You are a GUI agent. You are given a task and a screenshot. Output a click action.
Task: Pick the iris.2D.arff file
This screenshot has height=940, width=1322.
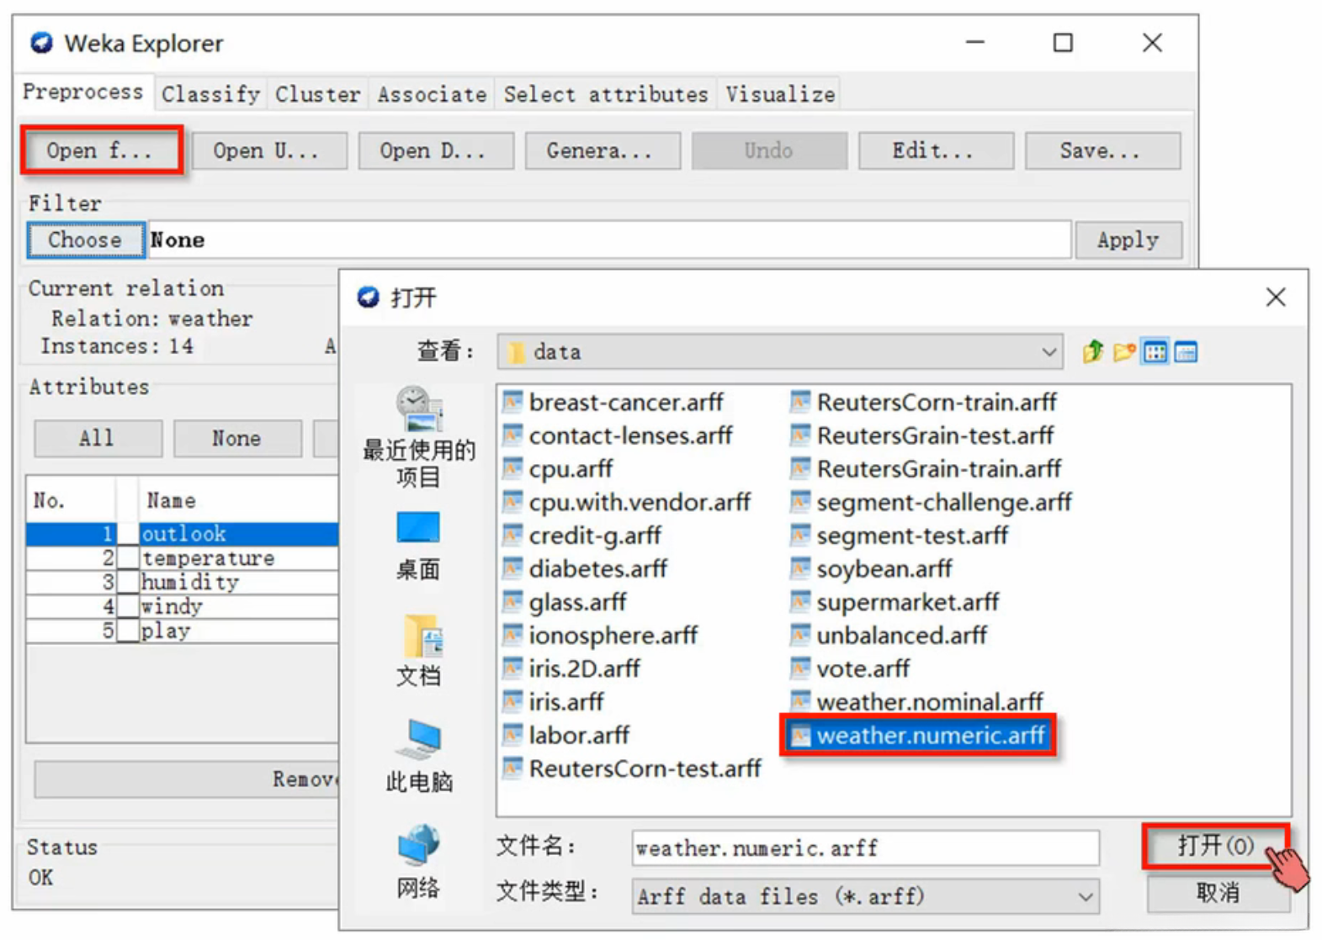coord(571,668)
